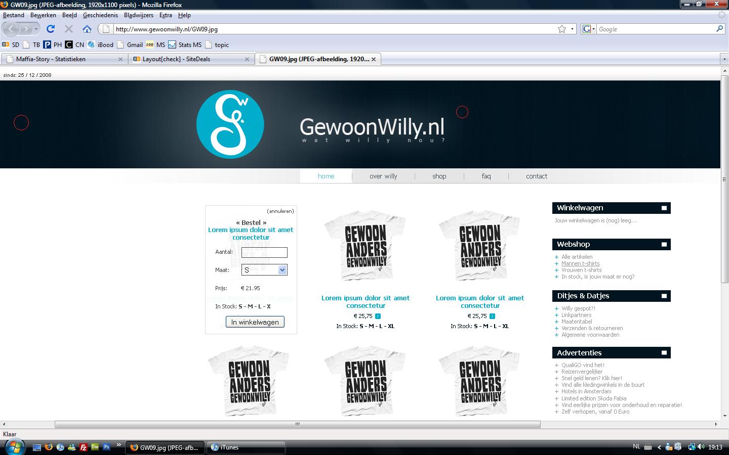Close the GW09.jpg tab
The width and height of the screenshot is (729, 455).
point(374,59)
